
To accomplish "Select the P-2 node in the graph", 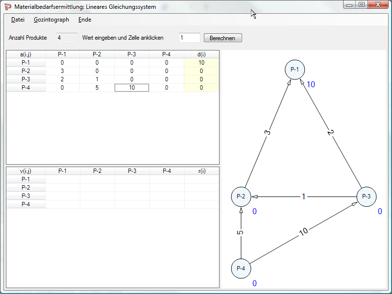I will (x=241, y=196).
